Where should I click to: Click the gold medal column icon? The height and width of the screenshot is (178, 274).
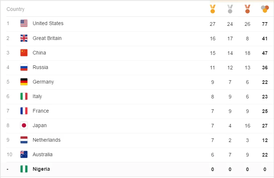point(213,9)
